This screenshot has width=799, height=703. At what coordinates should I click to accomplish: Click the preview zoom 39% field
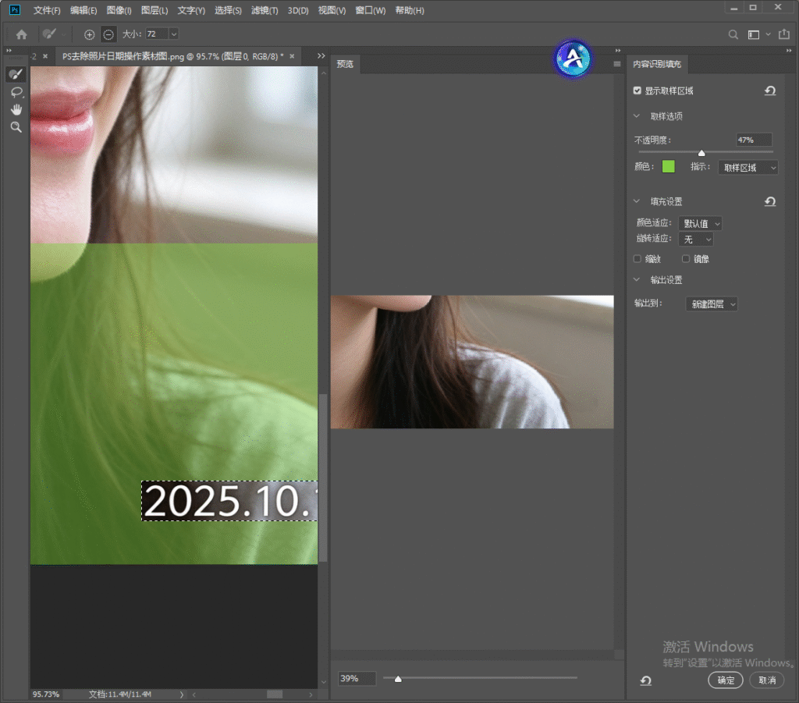coord(357,679)
